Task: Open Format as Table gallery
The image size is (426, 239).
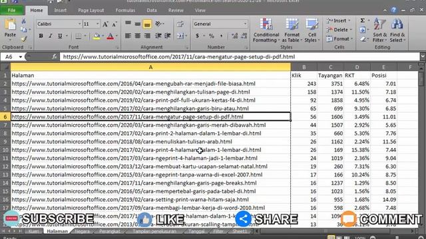Action: [x=292, y=31]
